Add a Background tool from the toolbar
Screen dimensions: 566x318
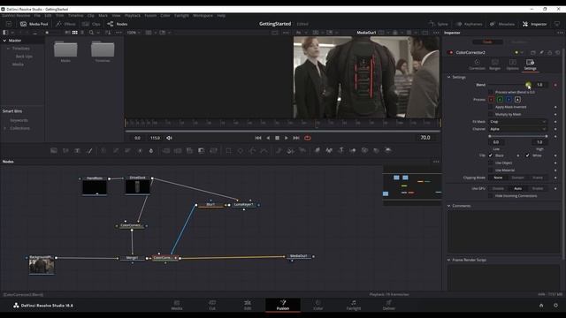[54, 151]
